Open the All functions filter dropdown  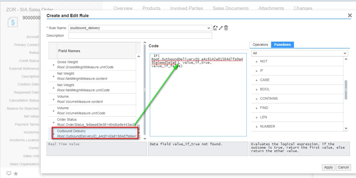345,53
